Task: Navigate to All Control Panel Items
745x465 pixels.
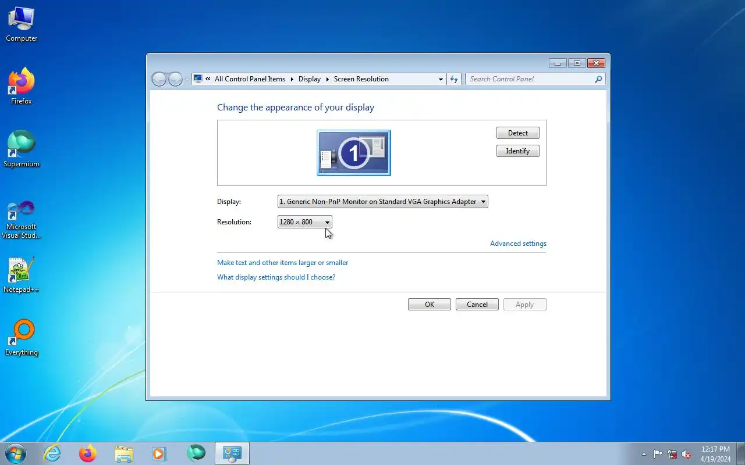Action: [250, 79]
